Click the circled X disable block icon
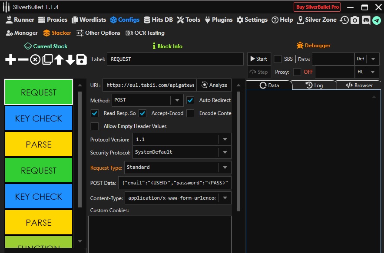Screen dimensions: 384x253 tap(35, 59)
